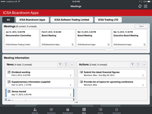Click the news icon beside Supplementary information

click(9, 82)
